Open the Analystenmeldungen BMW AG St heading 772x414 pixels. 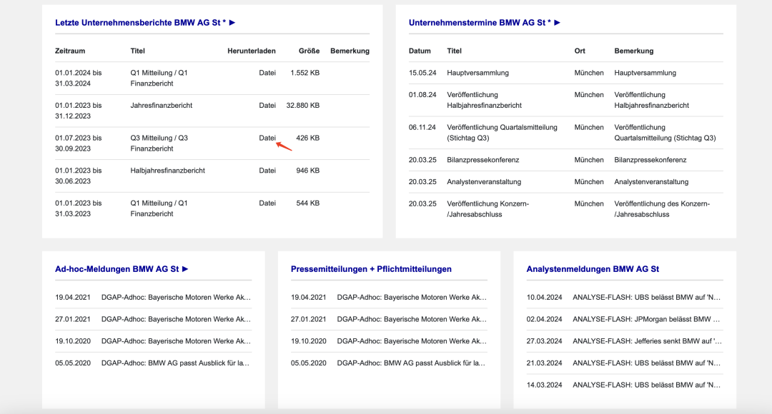click(593, 269)
